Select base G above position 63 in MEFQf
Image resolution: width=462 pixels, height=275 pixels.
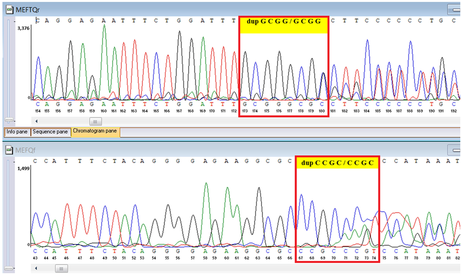tap(258, 251)
